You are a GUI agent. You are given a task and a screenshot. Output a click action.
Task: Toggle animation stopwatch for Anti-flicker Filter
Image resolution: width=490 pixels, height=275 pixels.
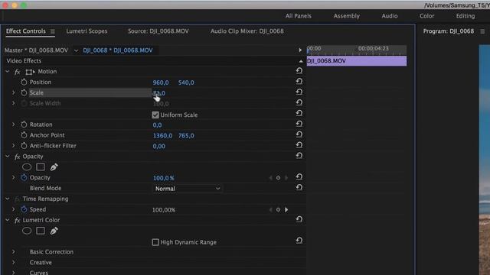click(x=24, y=146)
